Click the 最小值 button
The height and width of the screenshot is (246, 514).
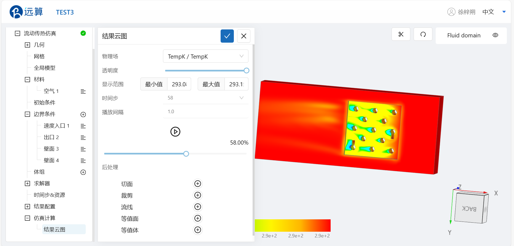[x=154, y=84]
